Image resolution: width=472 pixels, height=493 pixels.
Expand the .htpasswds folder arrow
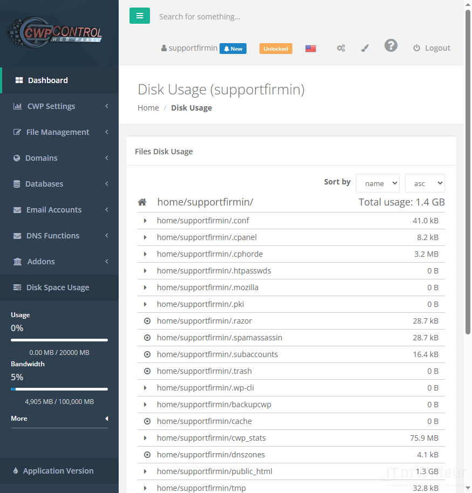pyautogui.click(x=145, y=271)
